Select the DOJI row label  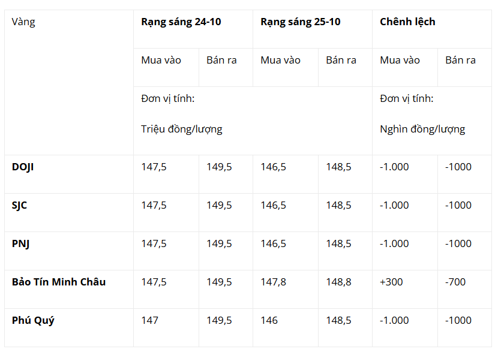coord(23,167)
